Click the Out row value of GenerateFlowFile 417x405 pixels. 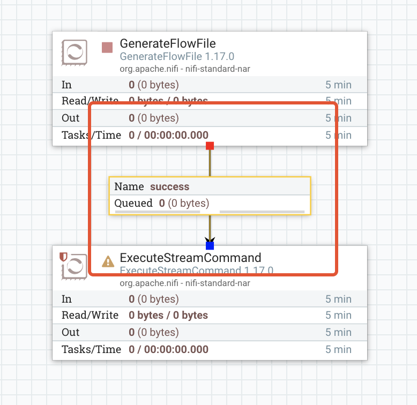tap(154, 118)
